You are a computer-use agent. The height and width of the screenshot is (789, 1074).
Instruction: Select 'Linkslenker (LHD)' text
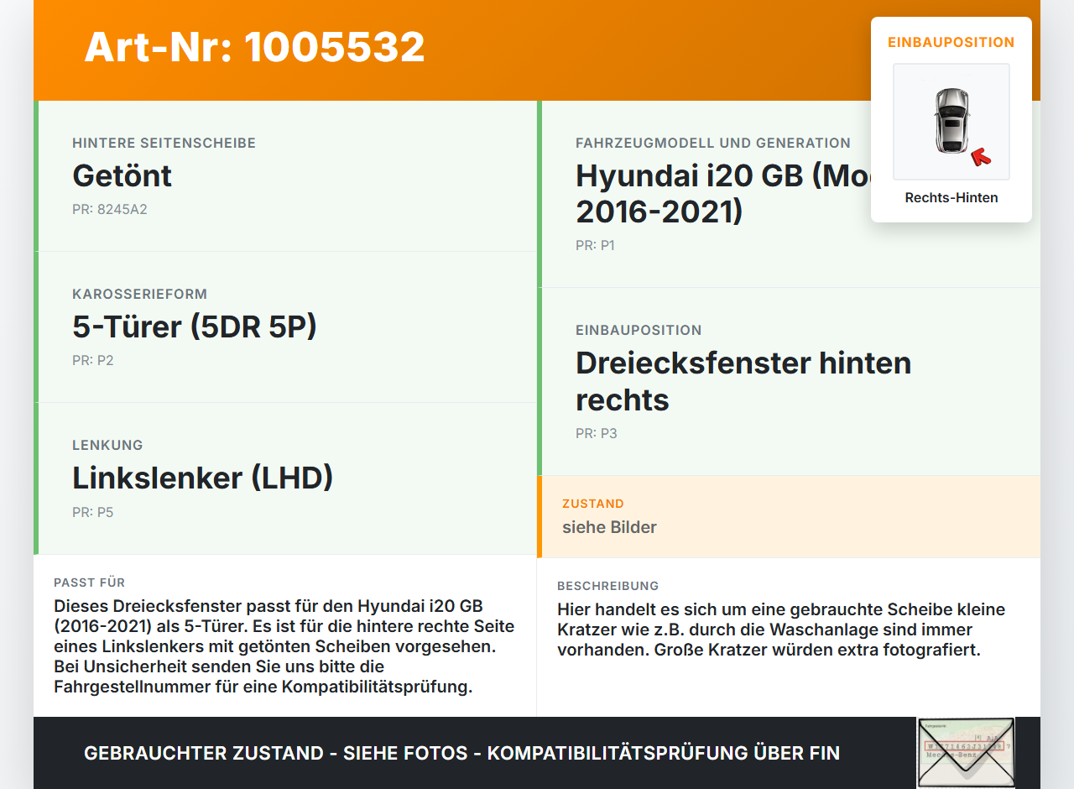pyautogui.click(x=203, y=478)
